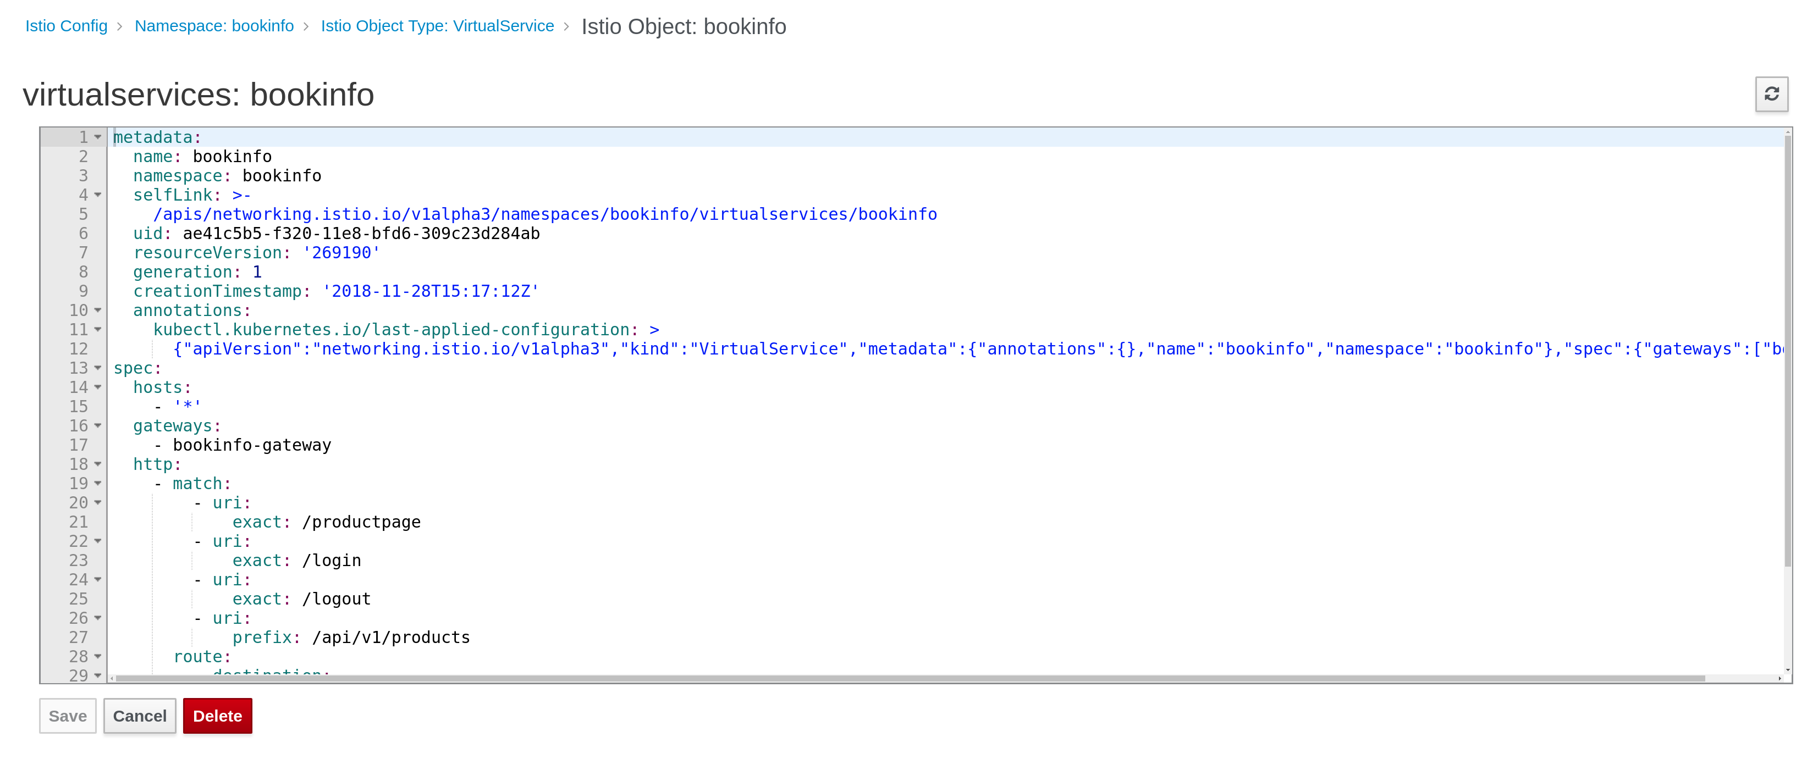Collapse http fold arrow on line 18
This screenshot has height=759, width=1818.
[98, 464]
